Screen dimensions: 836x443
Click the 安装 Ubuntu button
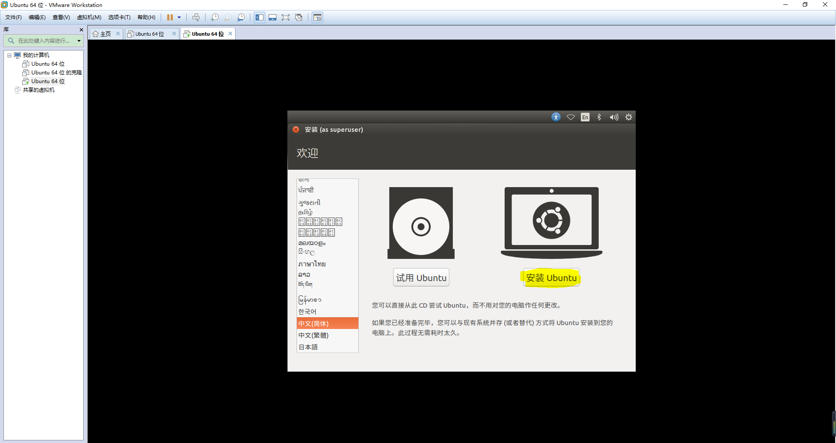[x=551, y=278]
